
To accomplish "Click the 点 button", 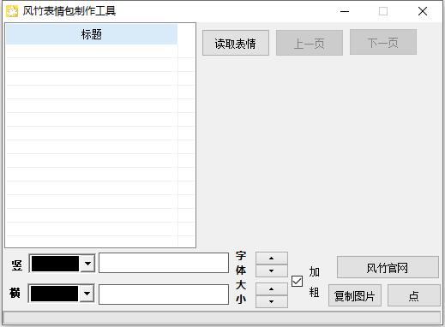I will tap(413, 295).
